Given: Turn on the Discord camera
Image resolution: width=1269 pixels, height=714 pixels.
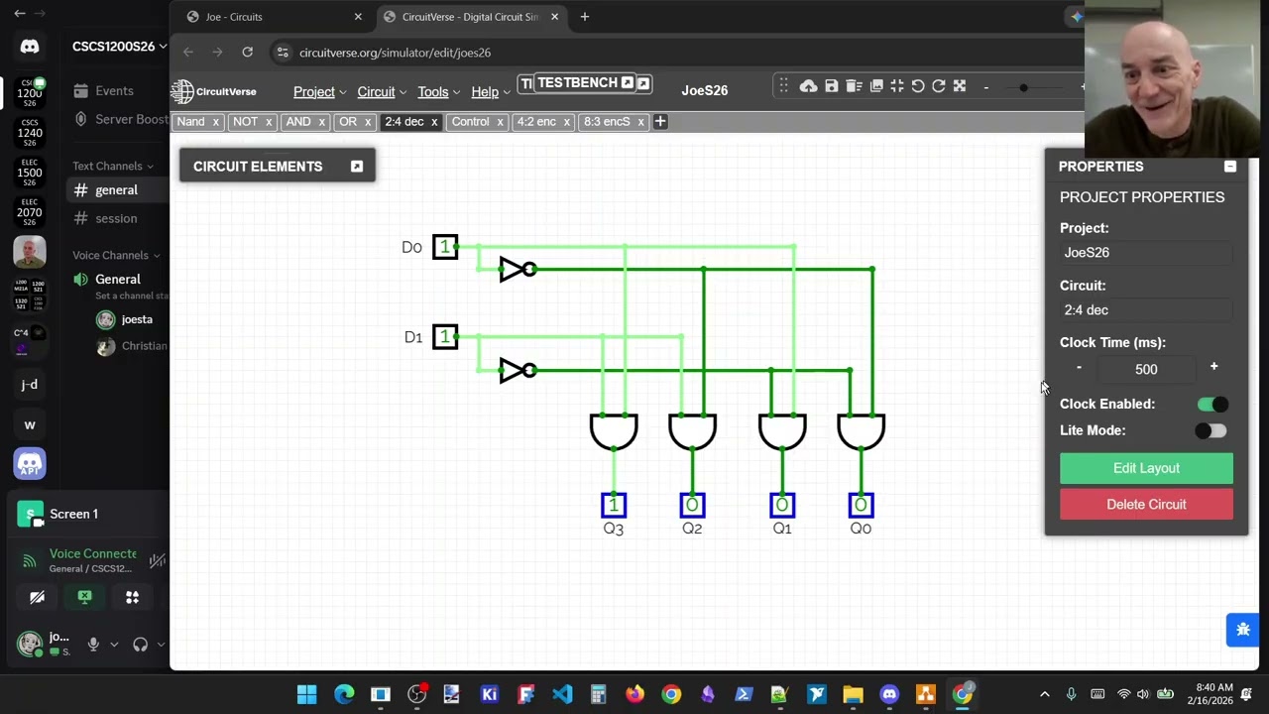Looking at the screenshot, I should pyautogui.click(x=37, y=597).
